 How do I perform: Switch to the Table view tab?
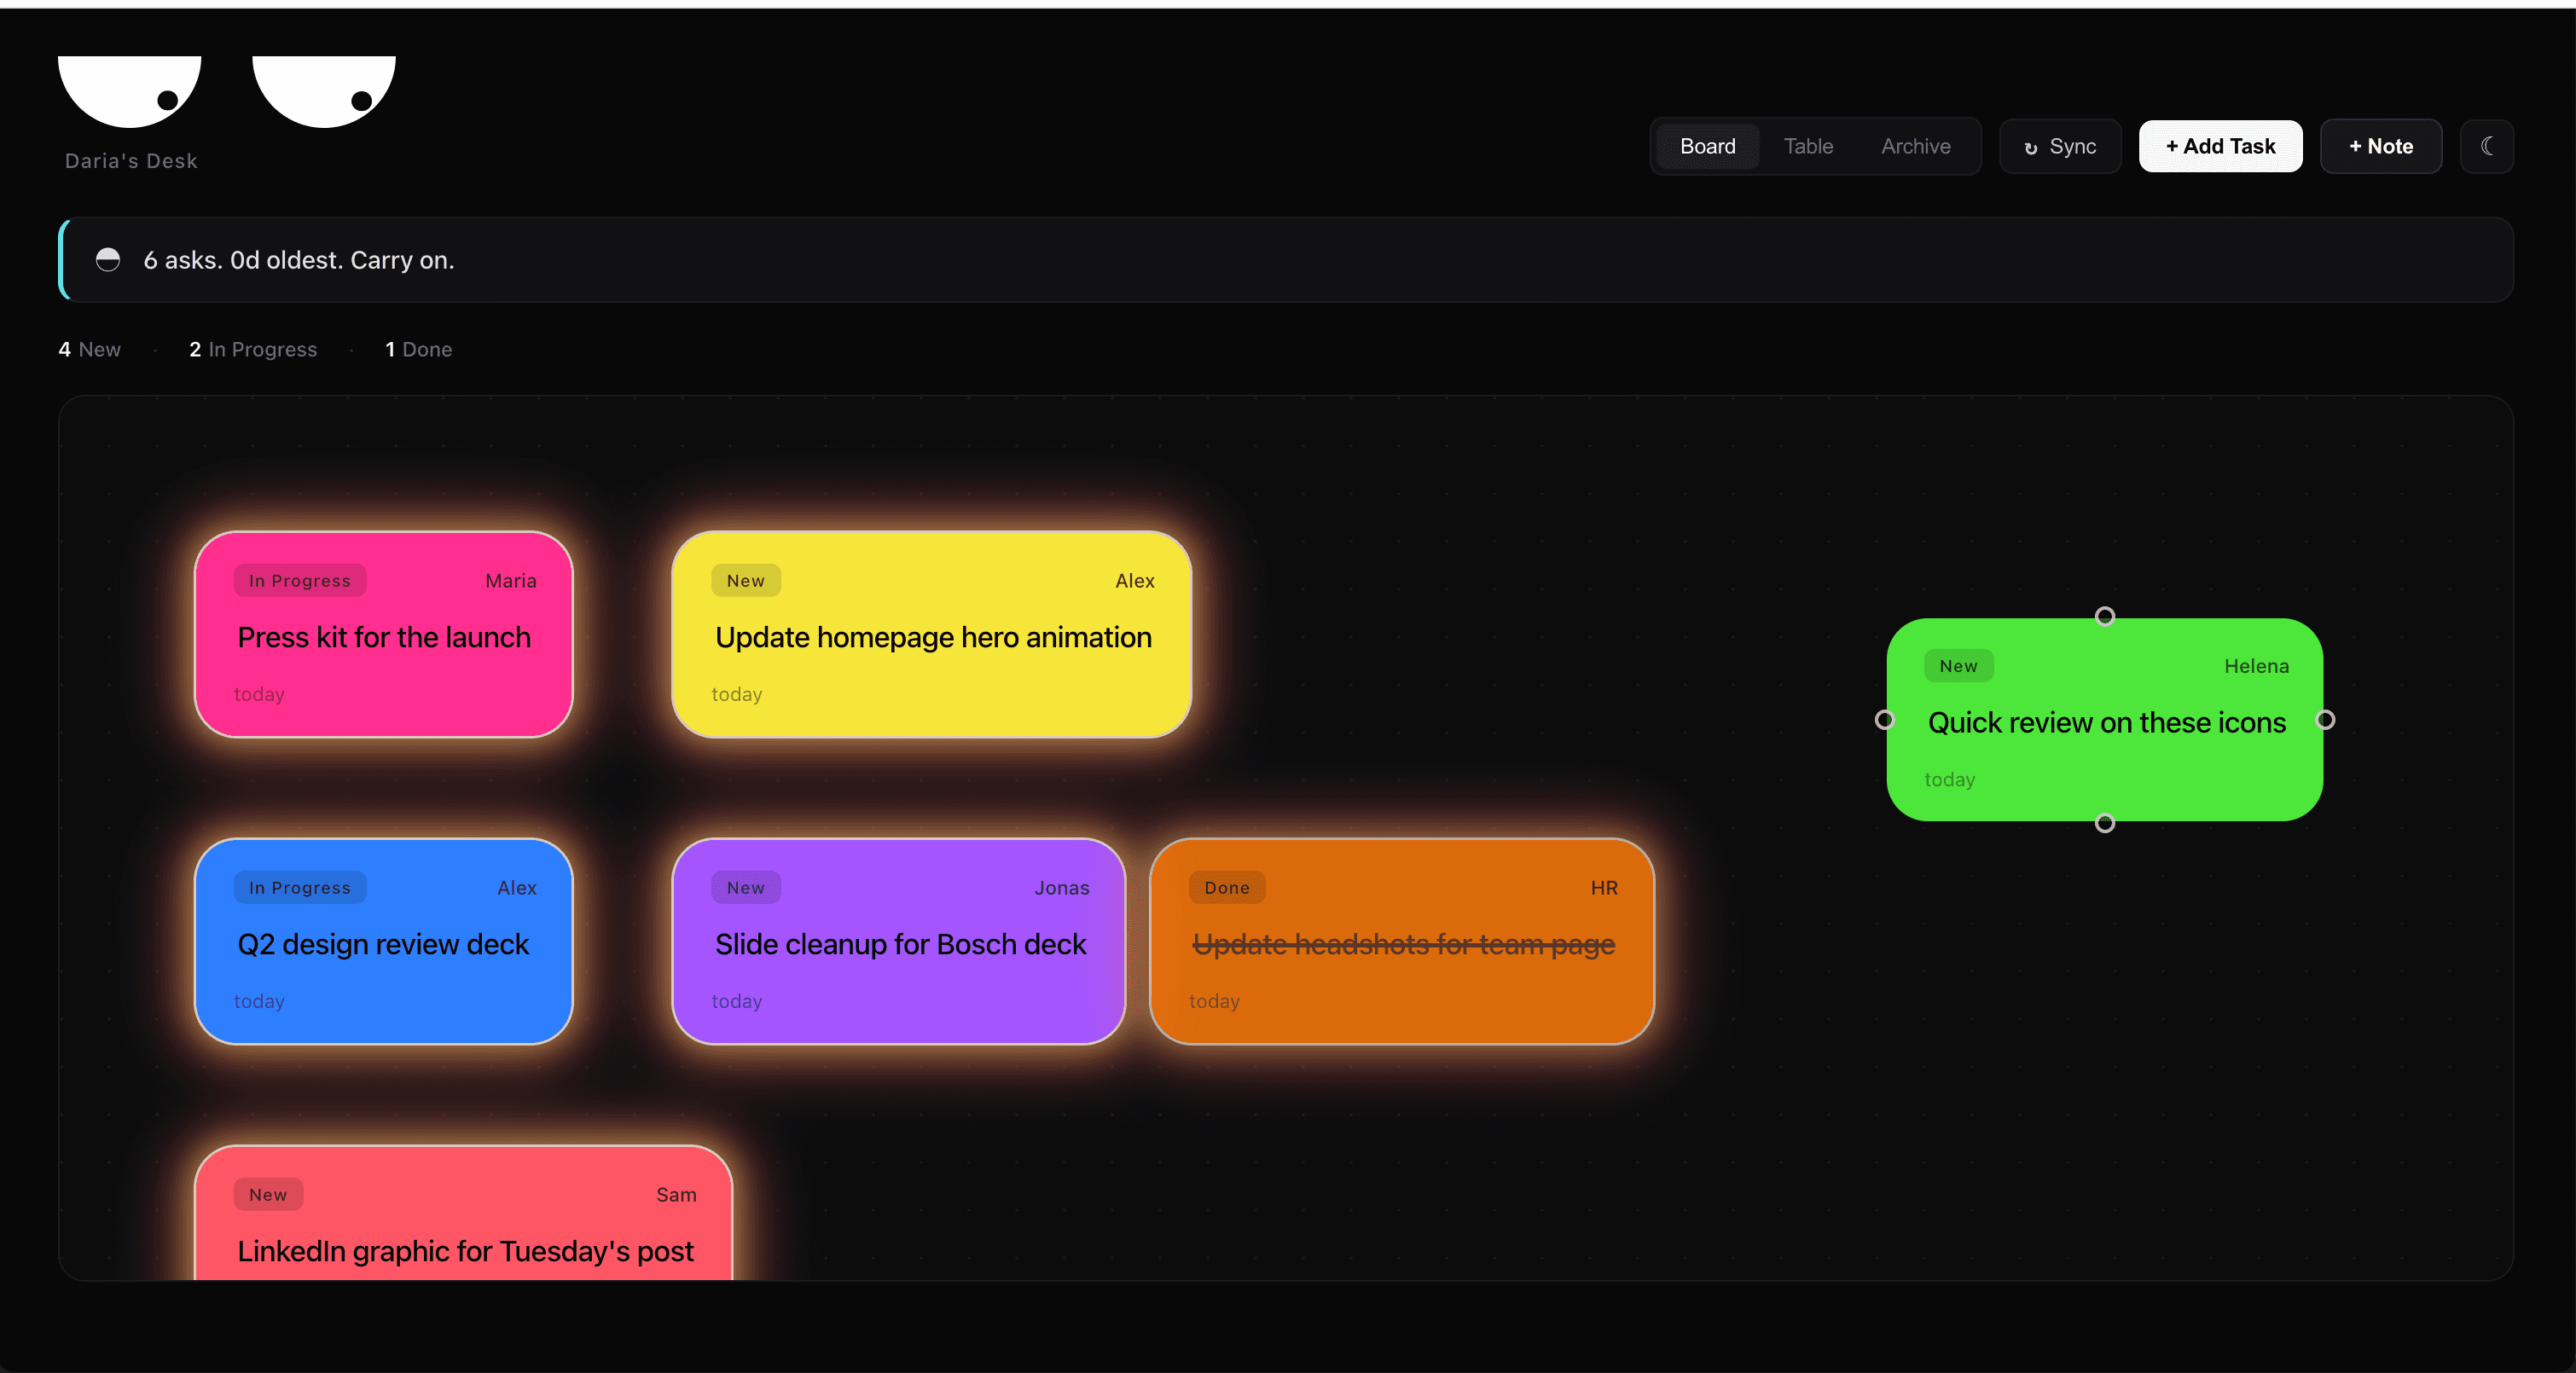pos(1808,146)
